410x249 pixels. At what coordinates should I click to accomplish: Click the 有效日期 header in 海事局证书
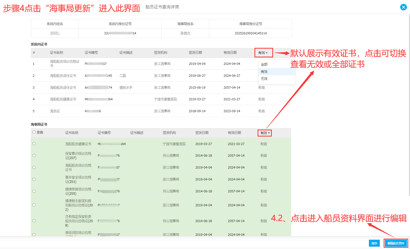pyautogui.click(x=234, y=133)
